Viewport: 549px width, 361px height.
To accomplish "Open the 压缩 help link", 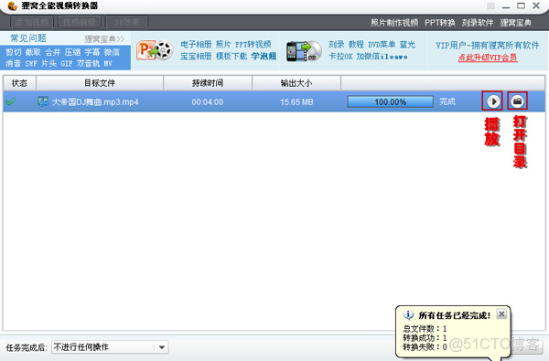I will point(72,52).
